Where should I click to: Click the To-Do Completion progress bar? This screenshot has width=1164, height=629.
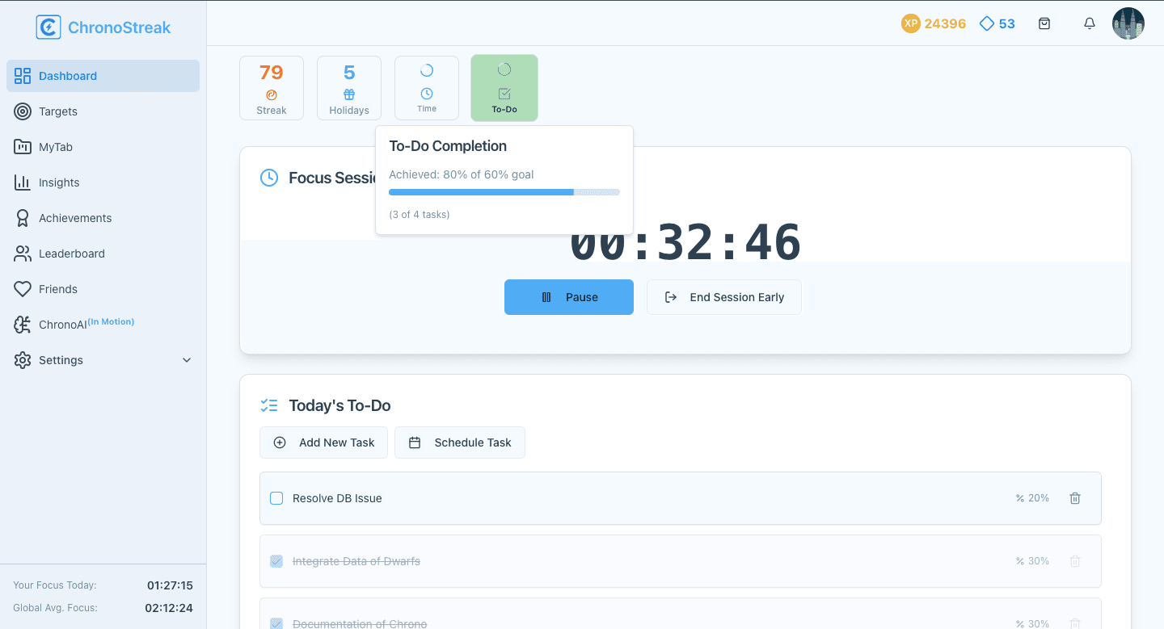(x=504, y=192)
